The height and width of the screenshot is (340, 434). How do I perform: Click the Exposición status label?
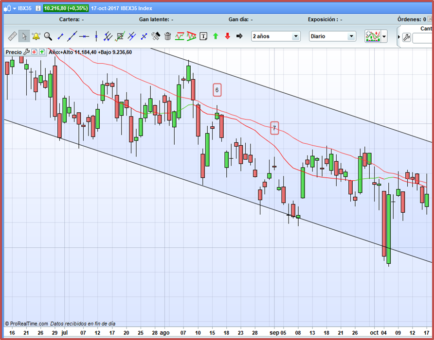click(x=325, y=19)
